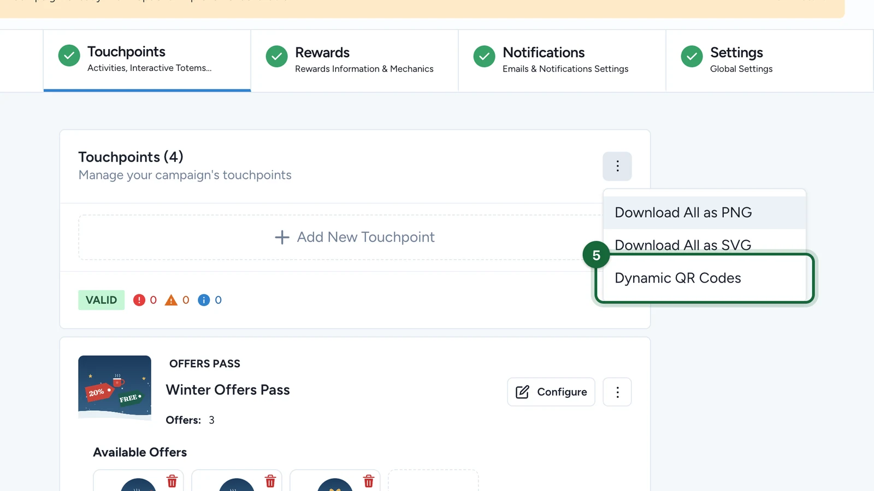
Task: Choose Download All as PNG
Action: [705, 213]
